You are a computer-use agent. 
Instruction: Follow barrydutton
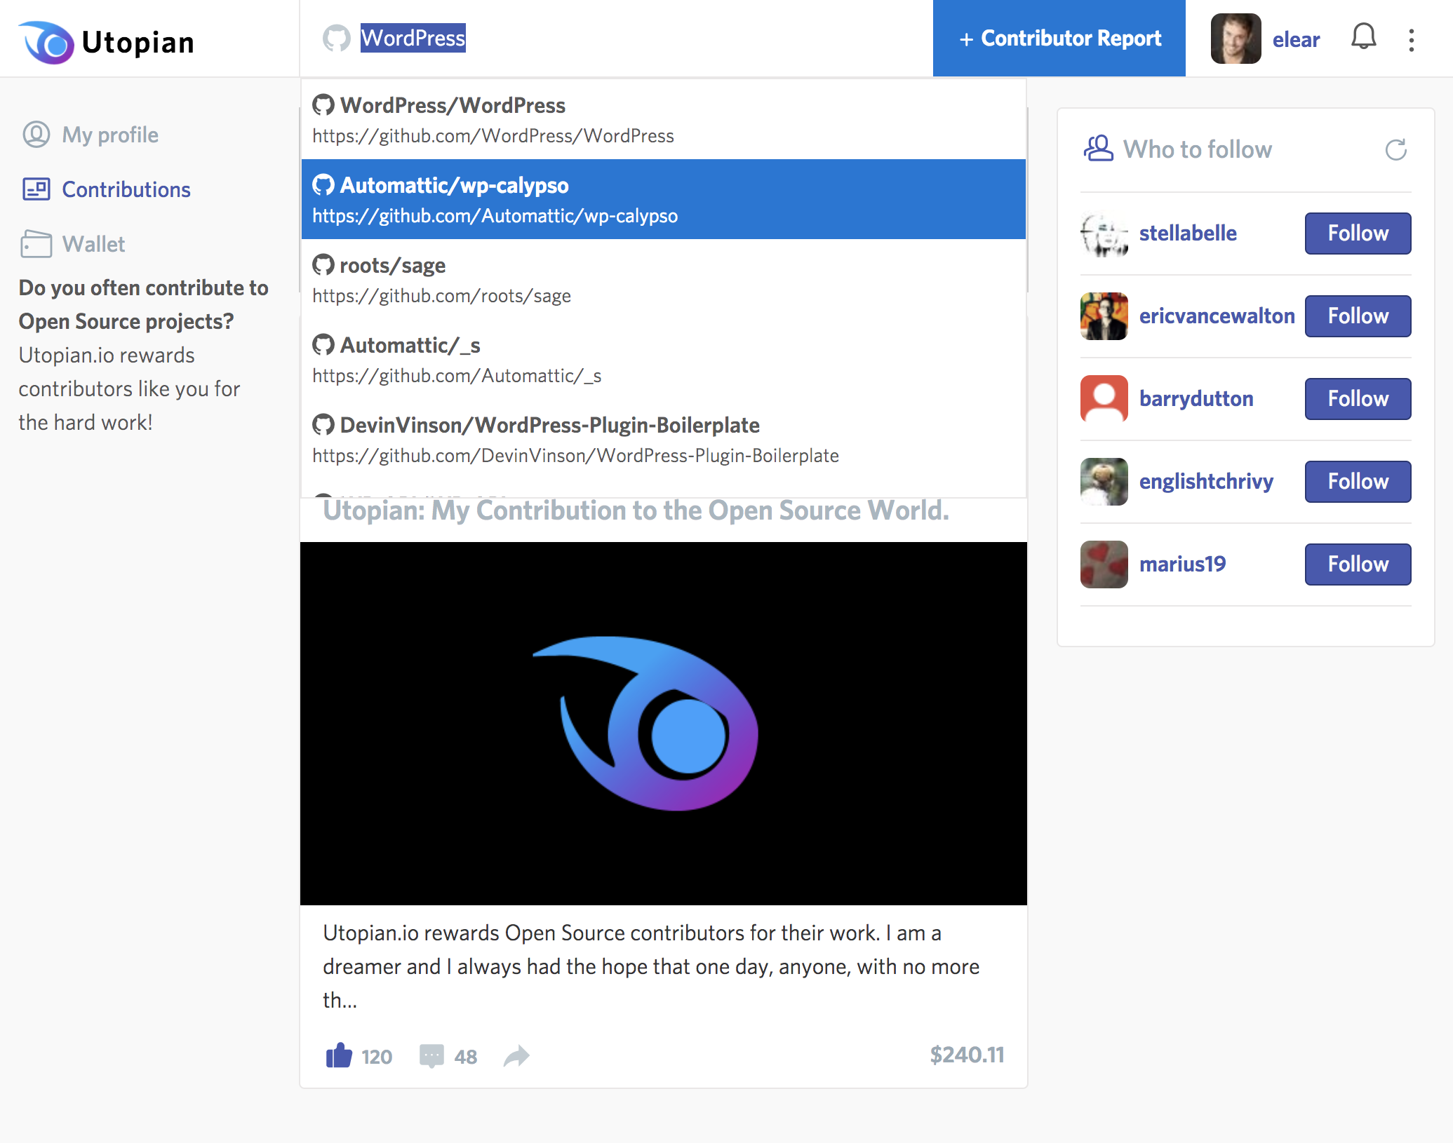pos(1358,399)
